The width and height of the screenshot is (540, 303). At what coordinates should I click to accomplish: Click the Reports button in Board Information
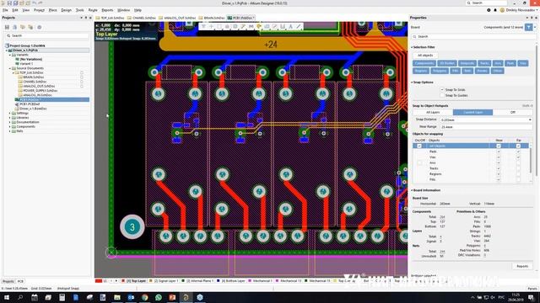[522, 266]
